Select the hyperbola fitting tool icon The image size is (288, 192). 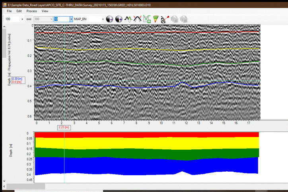click(137, 19)
